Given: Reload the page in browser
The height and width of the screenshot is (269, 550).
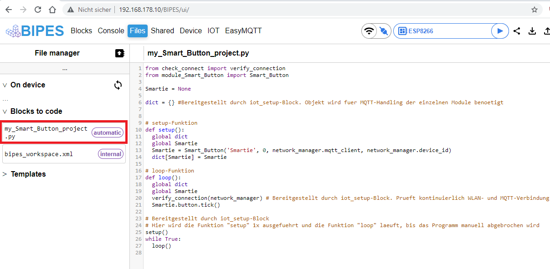Looking at the screenshot, I should coord(38,9).
